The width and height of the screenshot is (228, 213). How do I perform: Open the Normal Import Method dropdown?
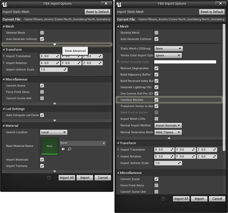click(168, 126)
